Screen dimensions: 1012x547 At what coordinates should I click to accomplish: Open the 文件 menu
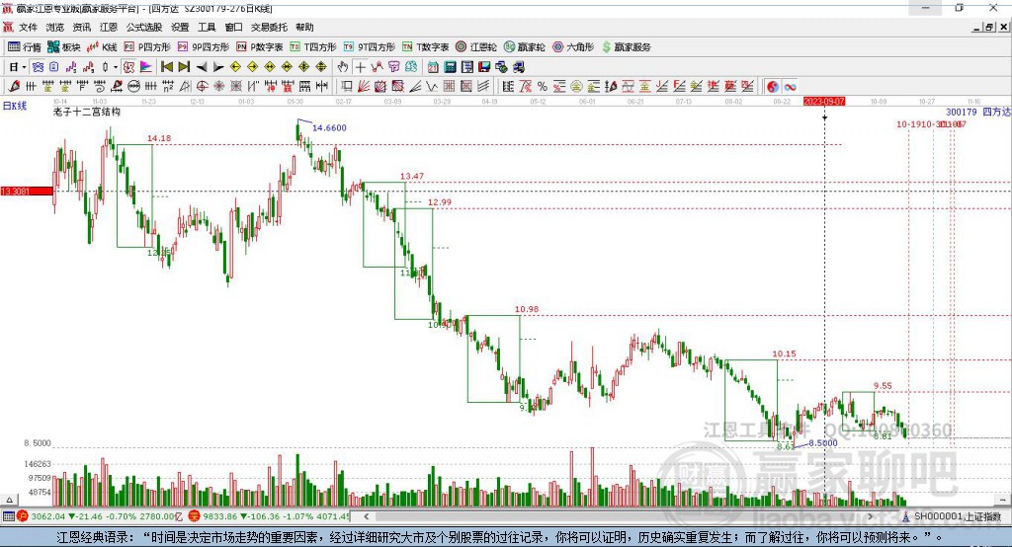pyautogui.click(x=28, y=27)
